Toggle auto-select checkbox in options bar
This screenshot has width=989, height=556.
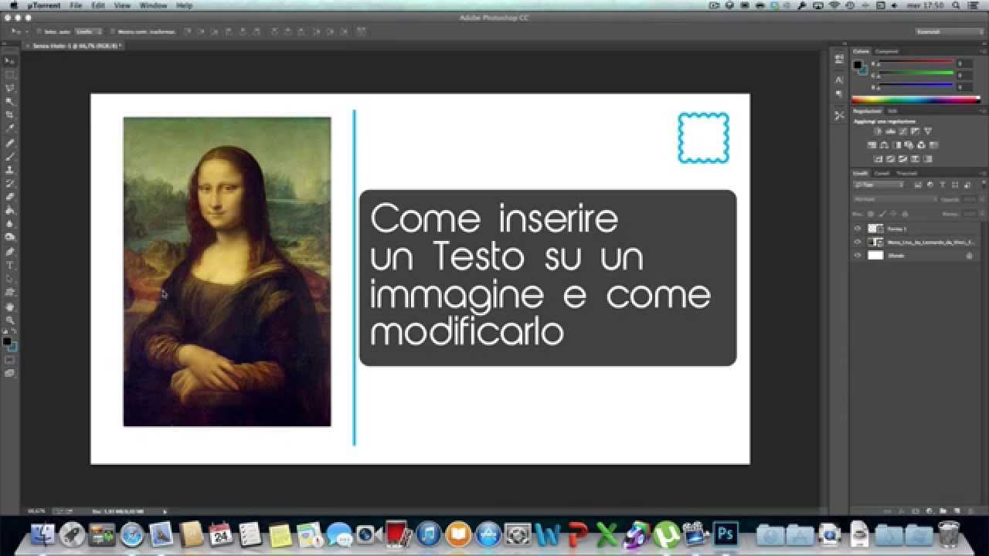tap(39, 32)
